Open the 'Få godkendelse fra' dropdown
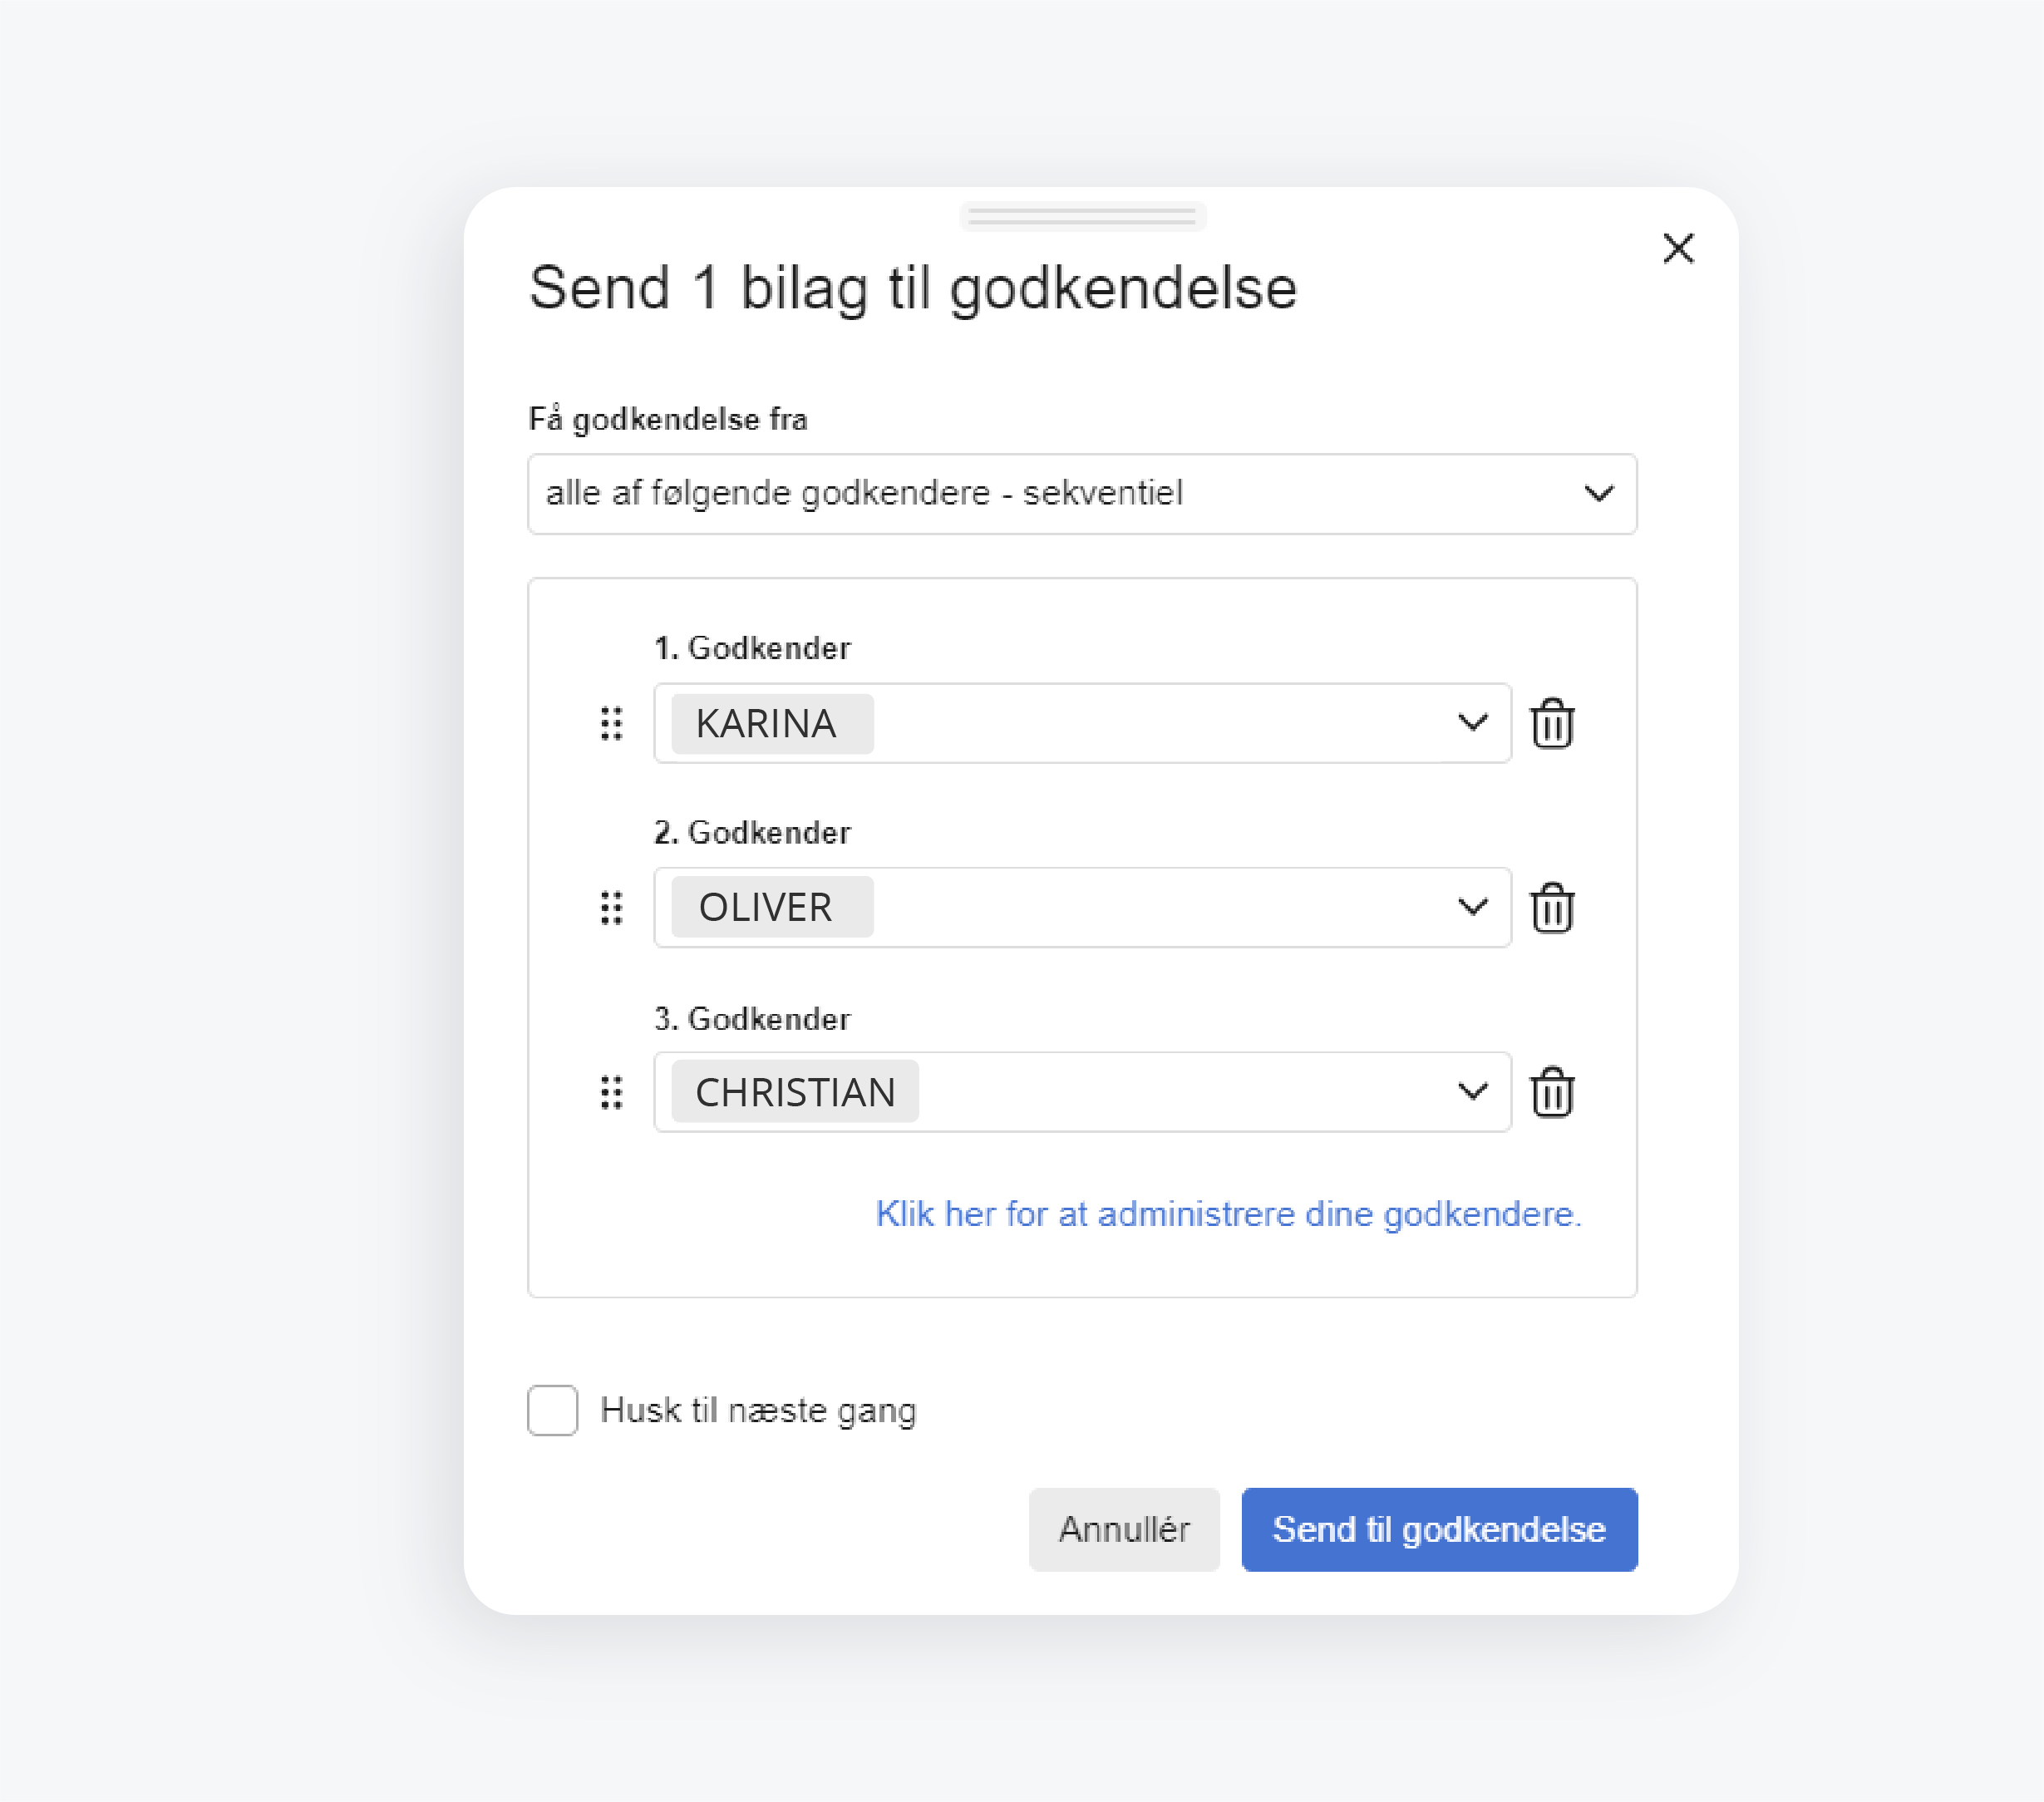This screenshot has width=2044, height=1802. click(x=1082, y=494)
